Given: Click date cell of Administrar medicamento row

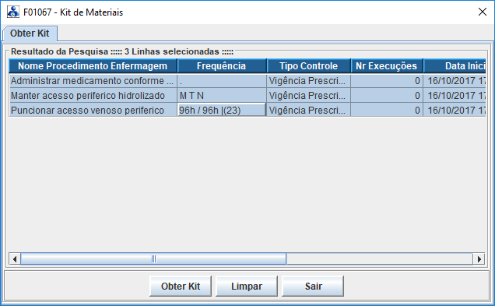Looking at the screenshot, I should coord(455,81).
